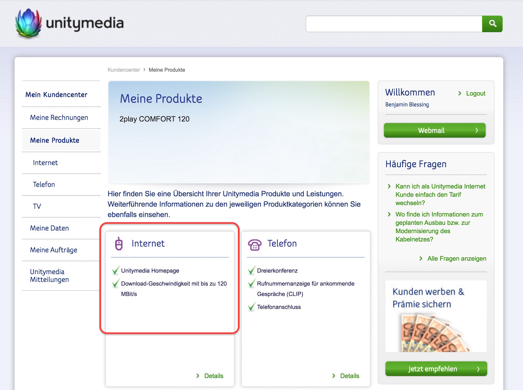Image resolution: width=523 pixels, height=390 pixels.
Task: Open Webmail via the green button
Action: point(435,130)
